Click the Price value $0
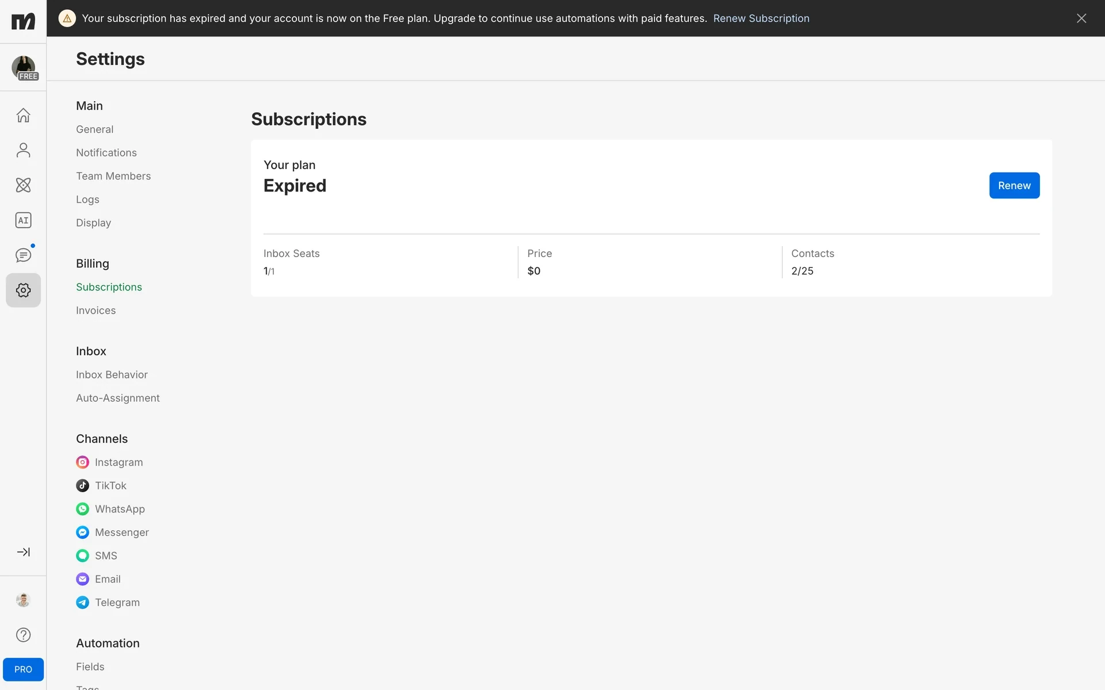 pos(534,271)
